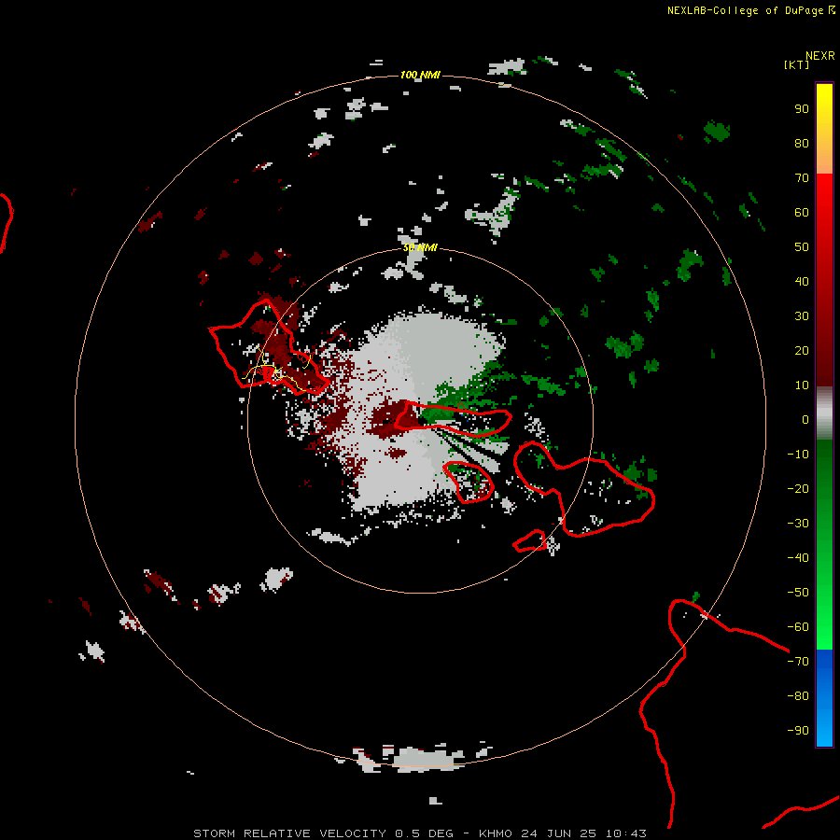840x840 pixels.
Task: Click the -30 value on the velocity scale
Action: click(x=798, y=524)
